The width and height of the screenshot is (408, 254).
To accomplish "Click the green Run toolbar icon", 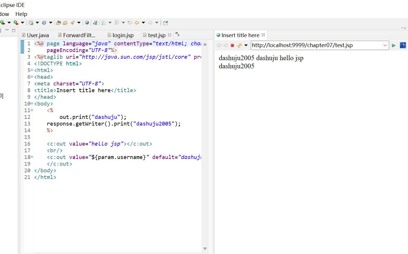I will (2, 23).
